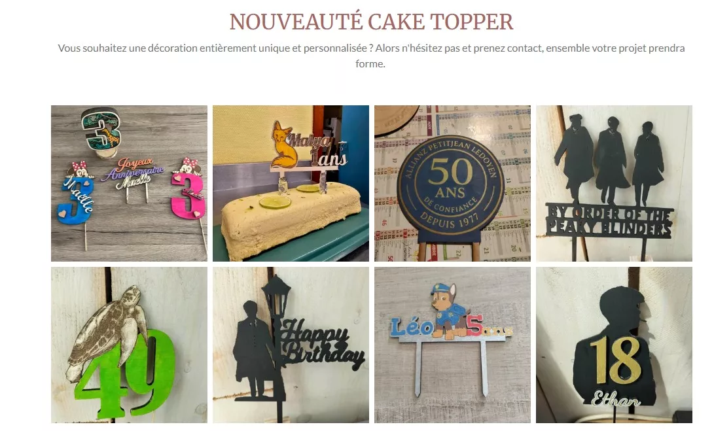The height and width of the screenshot is (431, 714).
Task: Click the lime slice on the cake
Action: [x=275, y=202]
